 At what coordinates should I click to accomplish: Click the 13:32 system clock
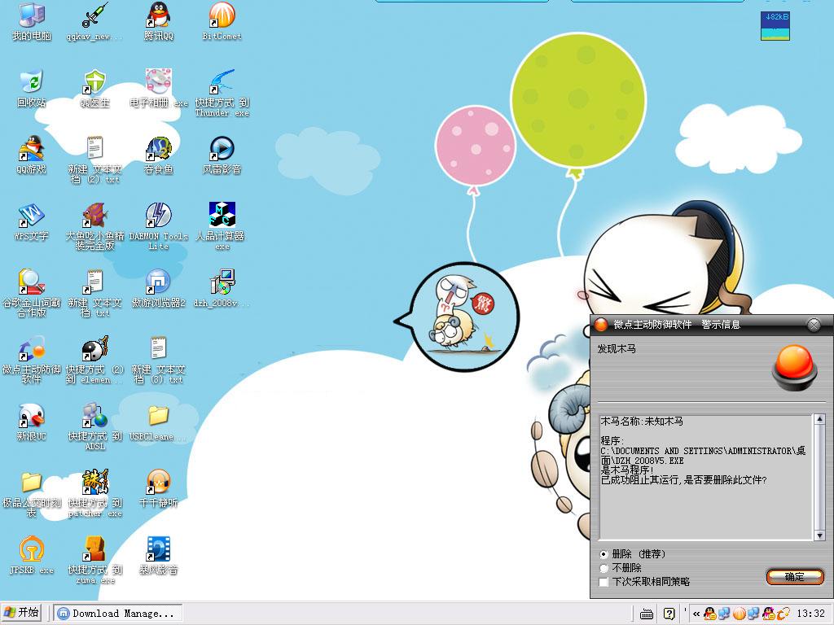click(x=810, y=614)
